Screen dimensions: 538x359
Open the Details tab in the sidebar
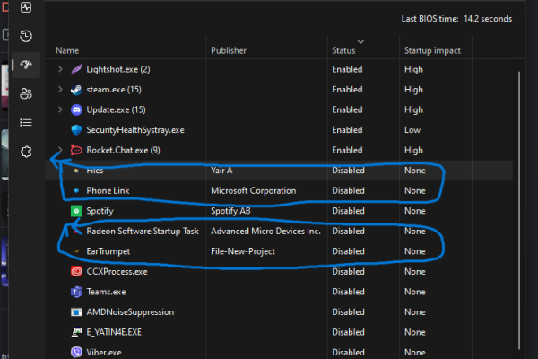[26, 122]
